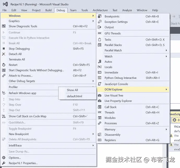The image size is (180, 168).
Task: Open the Tools menu
Action: coord(85,10)
